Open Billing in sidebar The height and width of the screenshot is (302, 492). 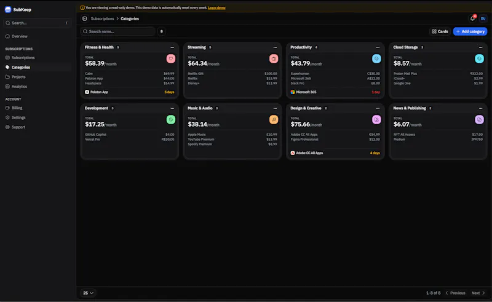click(x=38, y=108)
